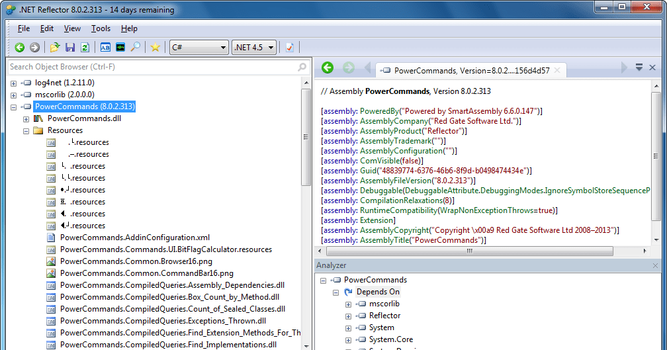The image size is (667, 350).
Task: Collapse PowerCommands root in Analyzer
Action: point(324,281)
